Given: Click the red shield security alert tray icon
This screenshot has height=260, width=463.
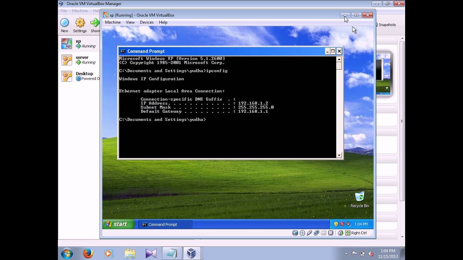Looking at the screenshot, I should [x=342, y=224].
